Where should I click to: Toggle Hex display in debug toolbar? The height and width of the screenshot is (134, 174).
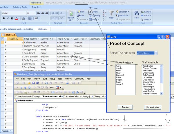[x=52, y=88]
